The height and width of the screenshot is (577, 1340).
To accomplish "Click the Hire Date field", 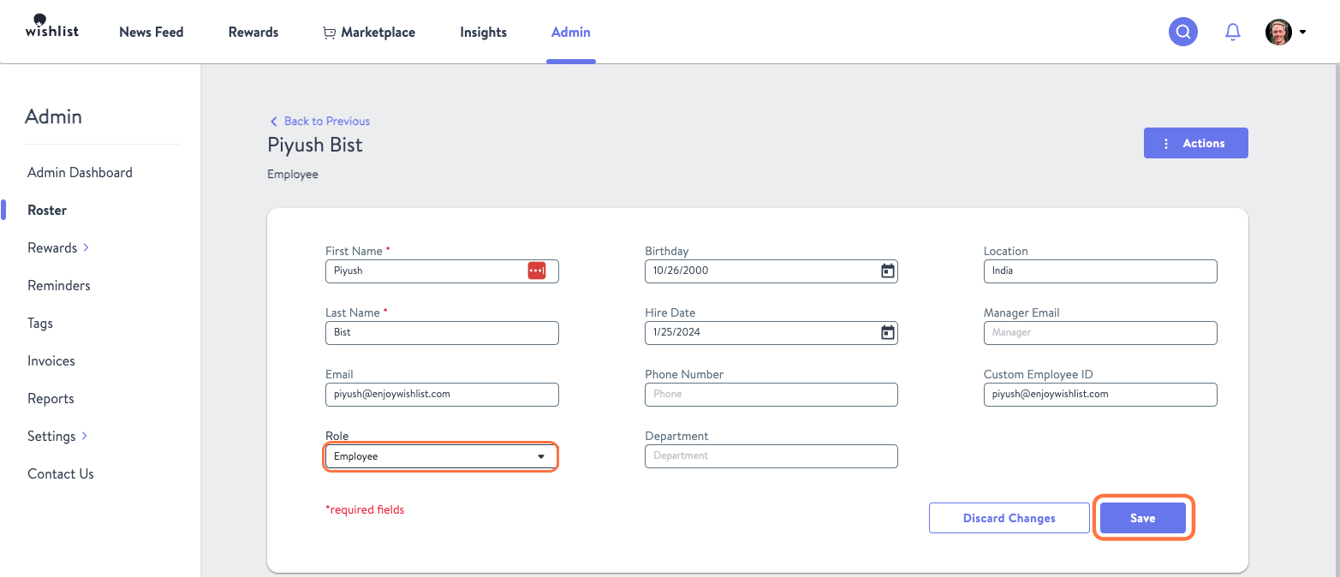I will pyautogui.click(x=771, y=333).
